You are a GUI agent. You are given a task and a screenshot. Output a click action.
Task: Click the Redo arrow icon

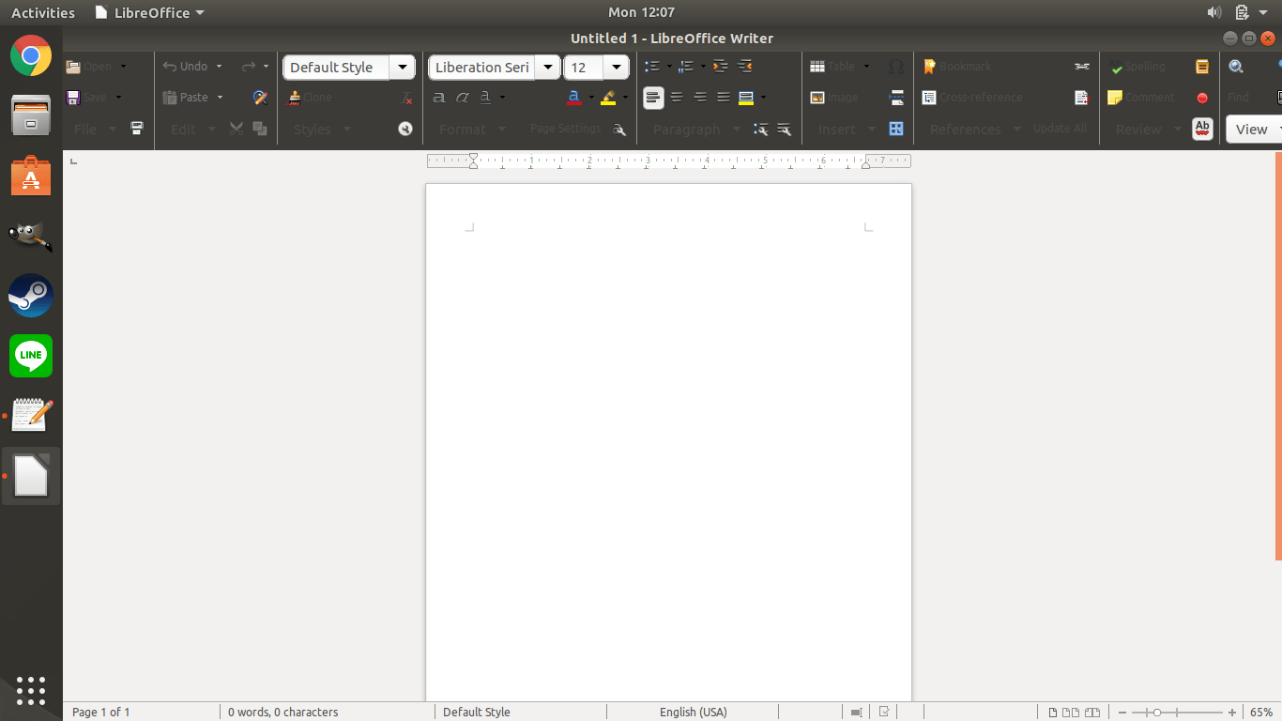point(249,67)
